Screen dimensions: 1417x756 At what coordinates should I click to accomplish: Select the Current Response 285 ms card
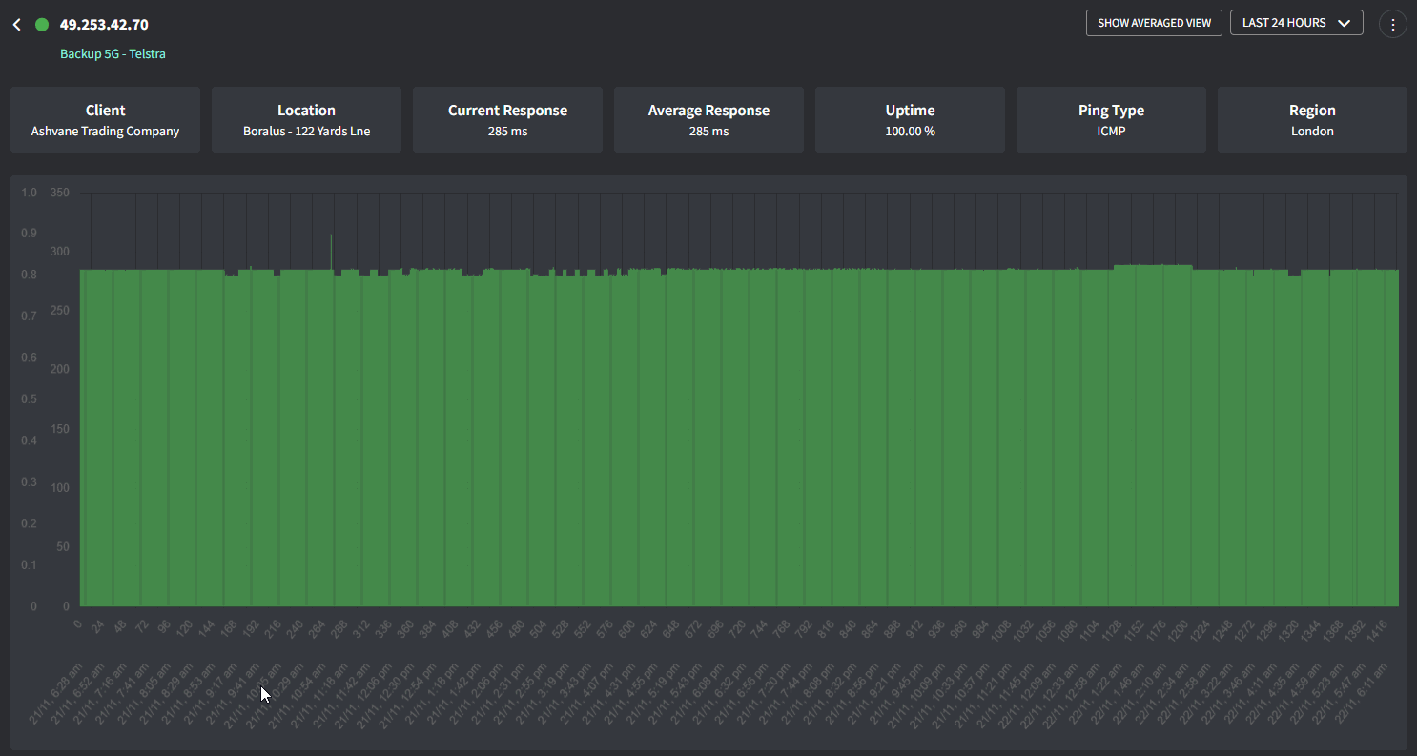507,120
